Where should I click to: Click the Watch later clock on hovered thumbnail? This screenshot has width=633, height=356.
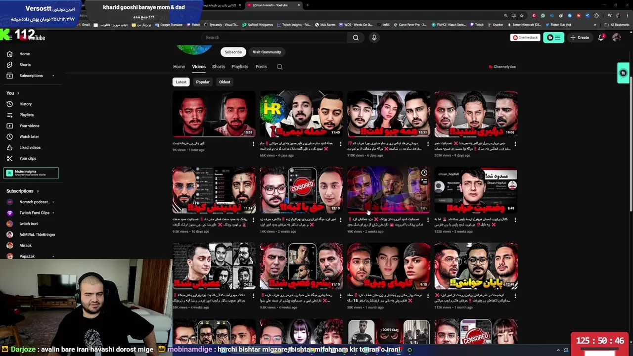(x=424, y=173)
